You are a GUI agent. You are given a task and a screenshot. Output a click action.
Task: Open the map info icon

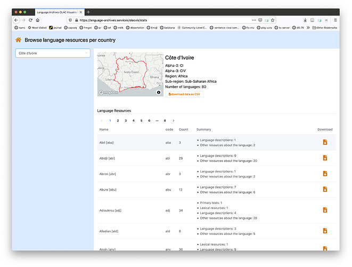159,92
